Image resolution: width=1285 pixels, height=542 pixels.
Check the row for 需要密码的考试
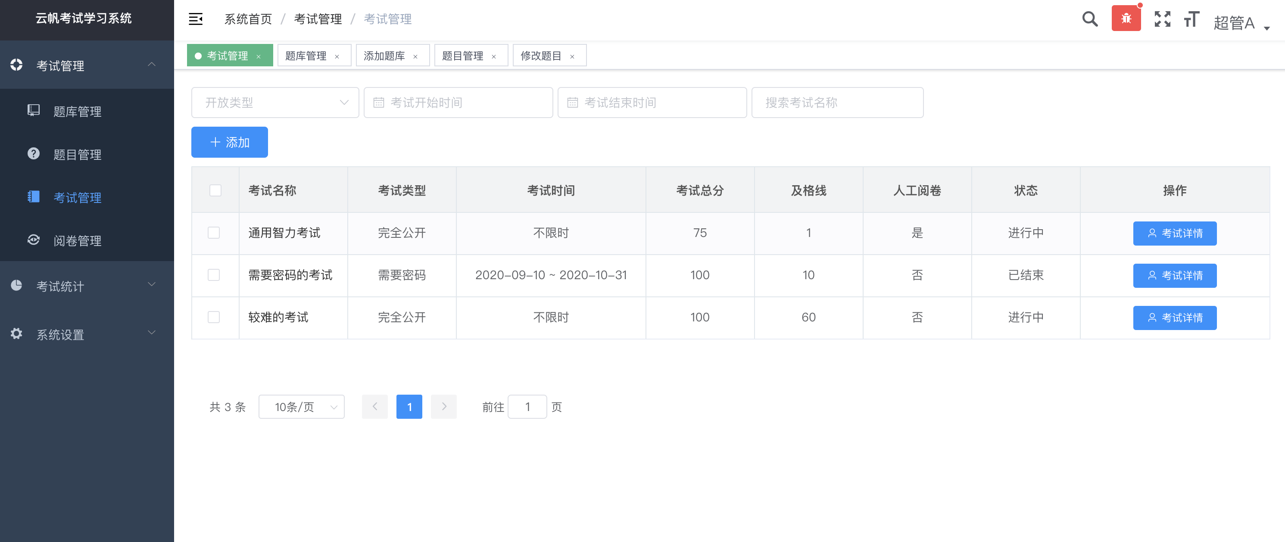click(x=213, y=275)
